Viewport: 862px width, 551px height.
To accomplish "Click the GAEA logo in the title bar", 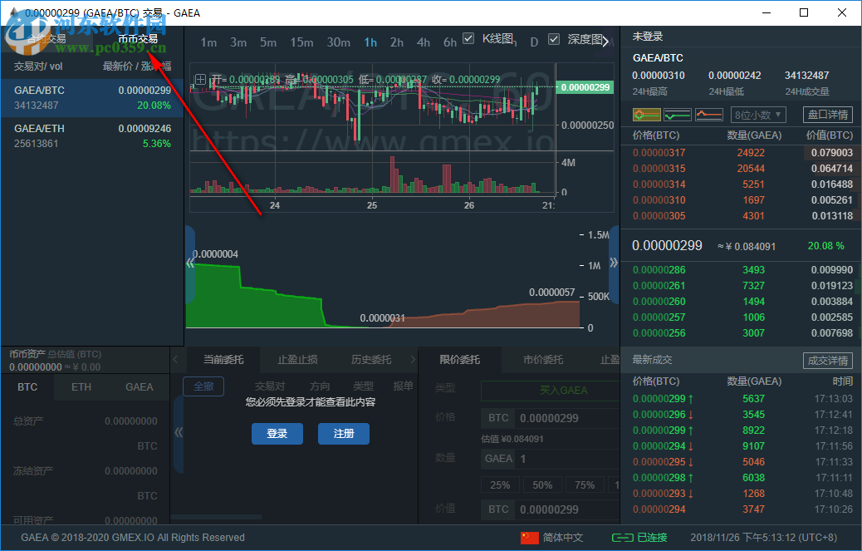I will [15, 12].
